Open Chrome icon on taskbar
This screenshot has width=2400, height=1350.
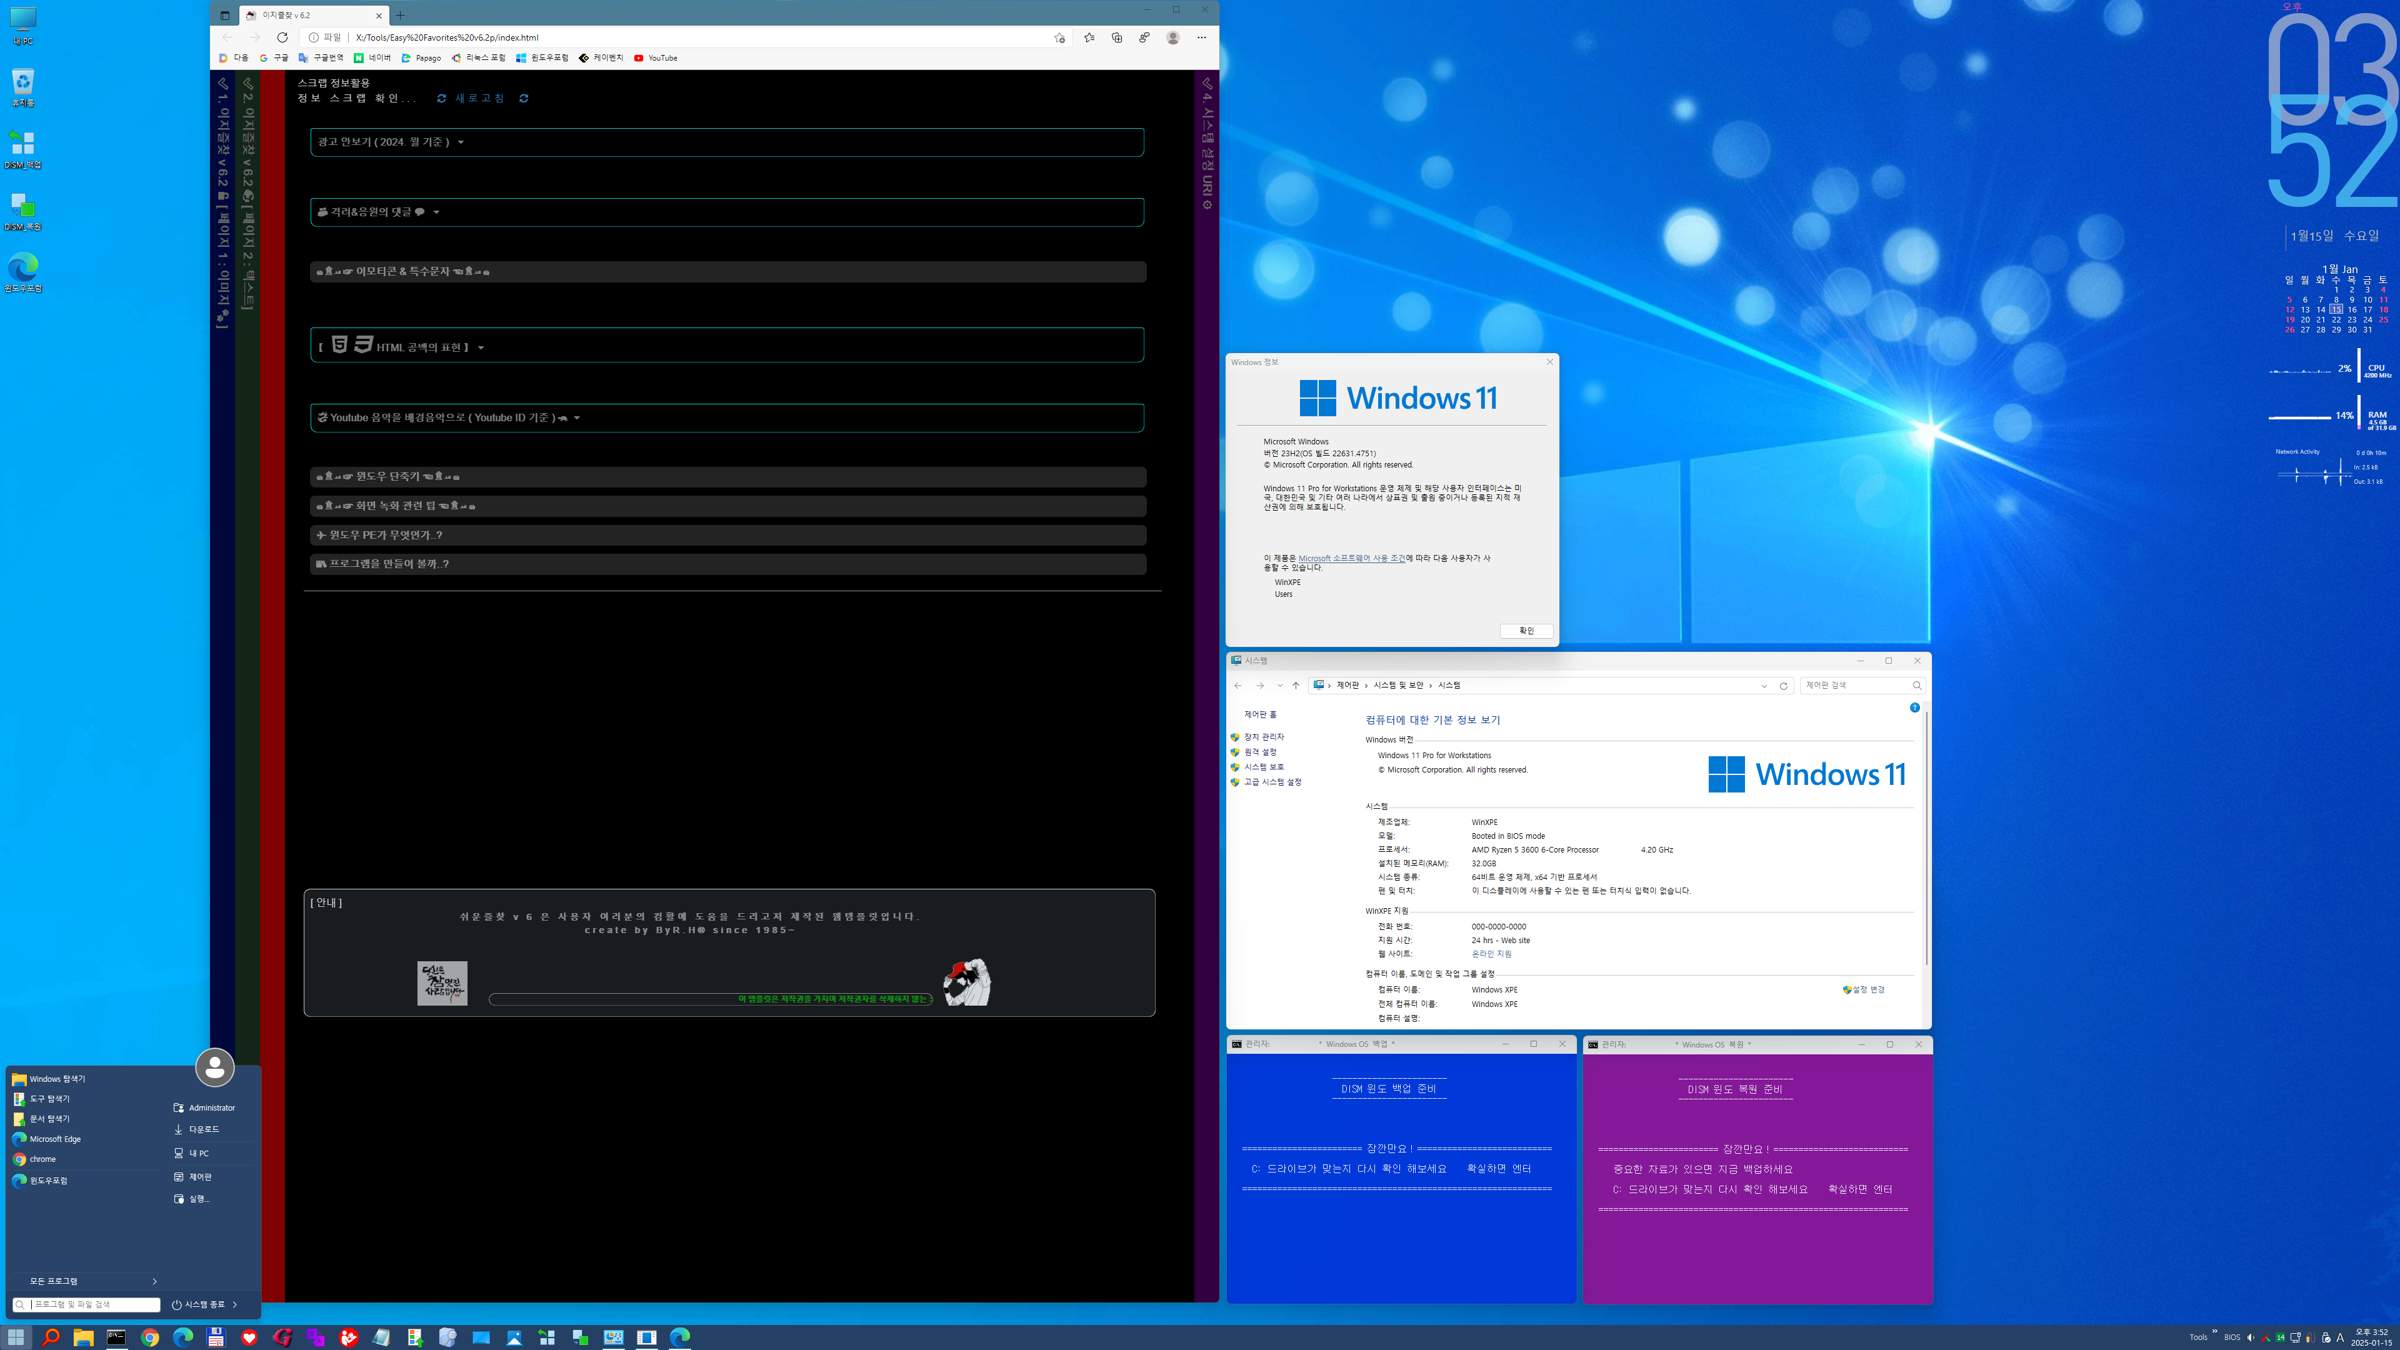(x=150, y=1337)
